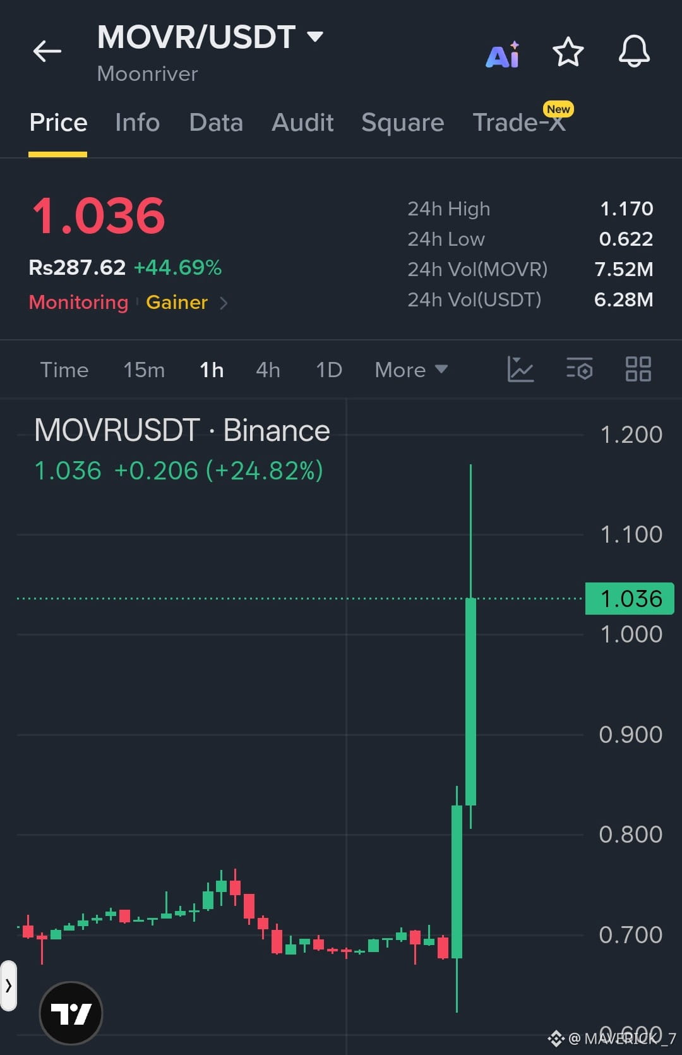The image size is (682, 1055).
Task: Switch to the Square tab
Action: (403, 123)
